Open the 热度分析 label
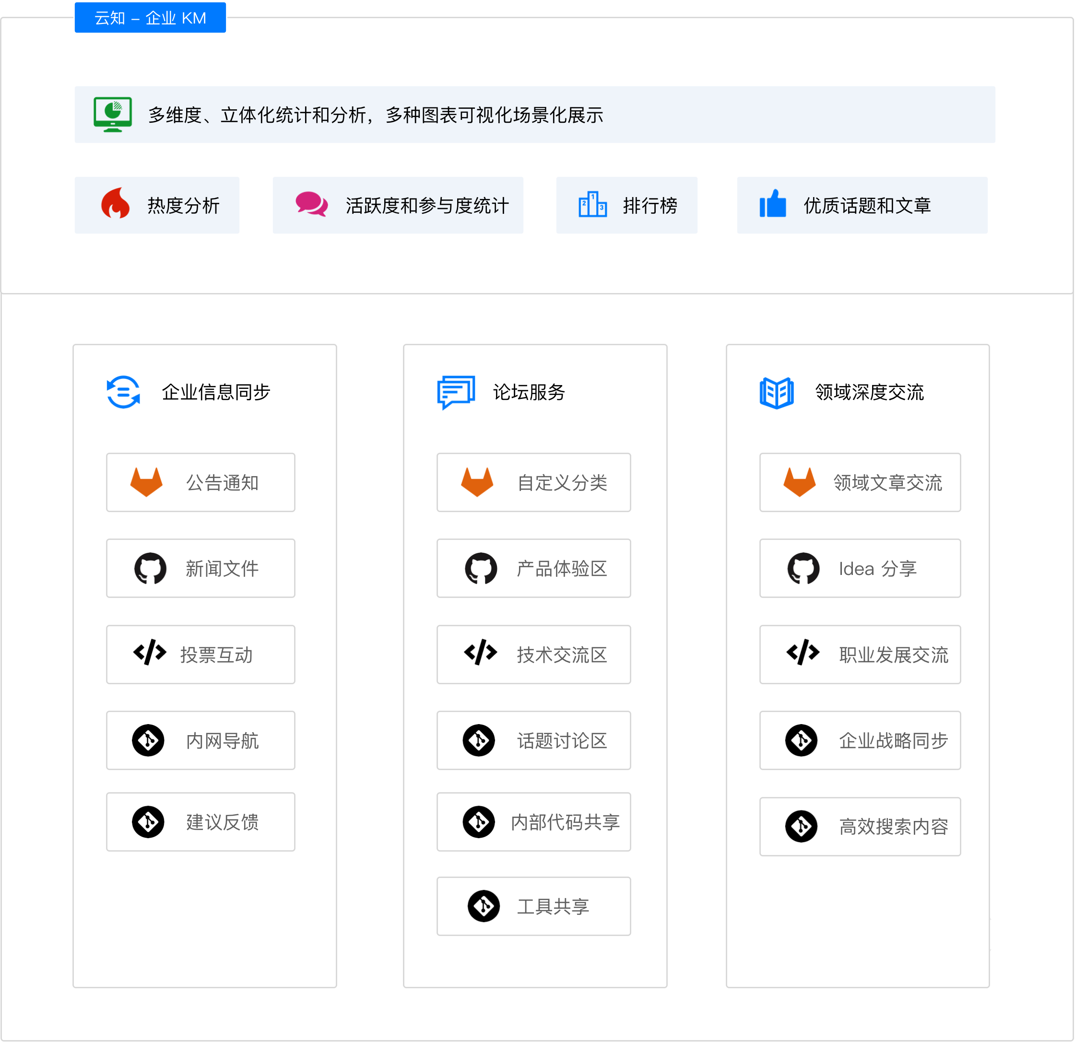The image size is (1075, 1042). pos(183,206)
